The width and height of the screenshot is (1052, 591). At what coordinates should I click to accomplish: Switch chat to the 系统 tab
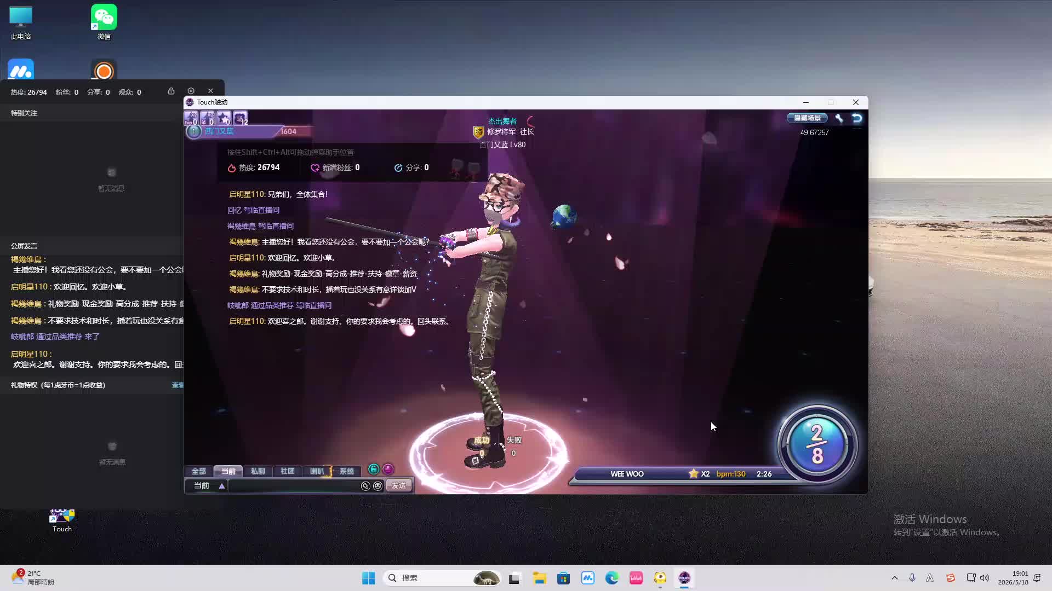pyautogui.click(x=346, y=471)
